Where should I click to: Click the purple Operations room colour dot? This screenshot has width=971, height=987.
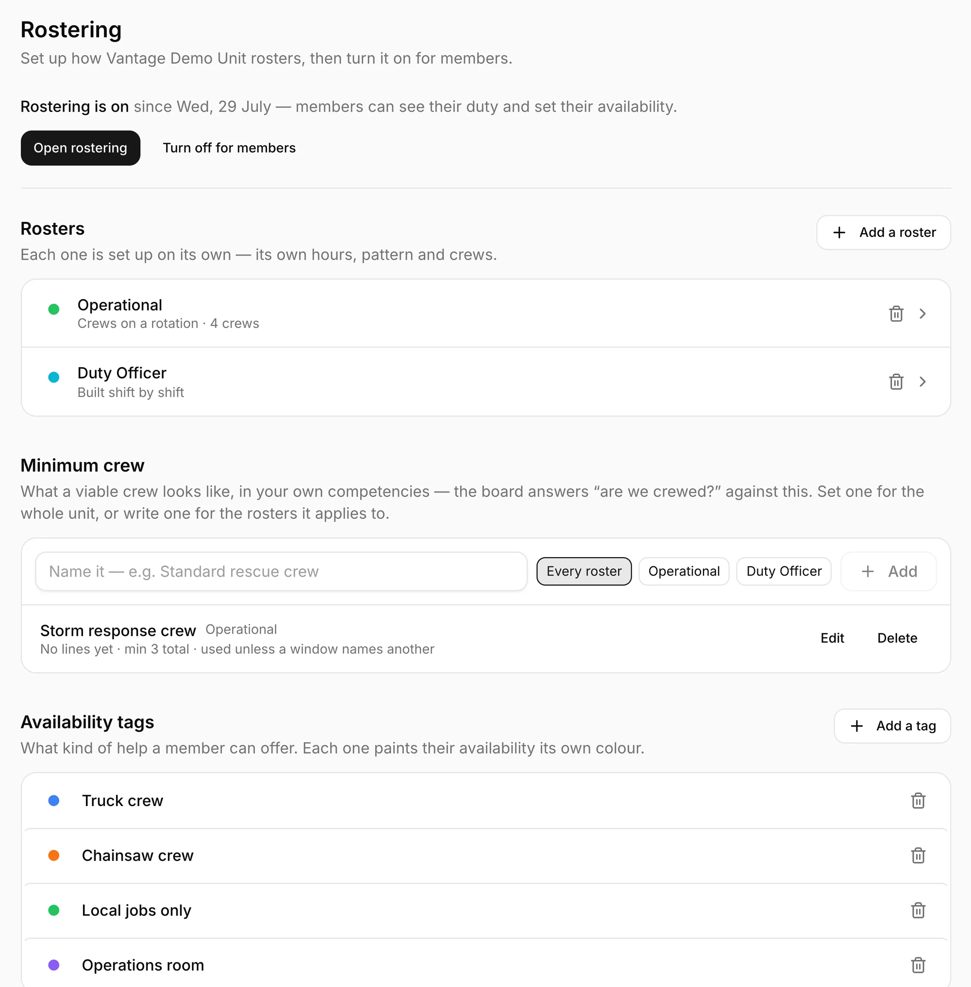click(x=53, y=965)
